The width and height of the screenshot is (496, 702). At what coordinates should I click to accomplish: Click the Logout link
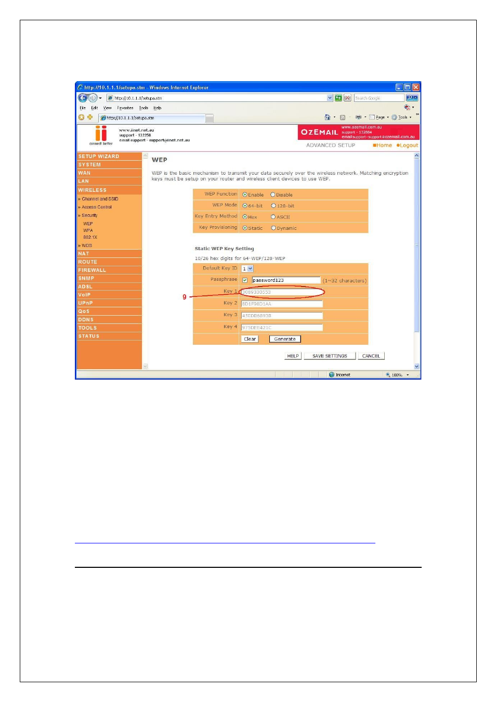coord(407,146)
